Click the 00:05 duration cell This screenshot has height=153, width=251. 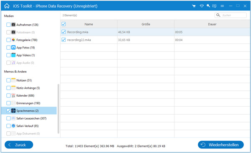[179, 32]
